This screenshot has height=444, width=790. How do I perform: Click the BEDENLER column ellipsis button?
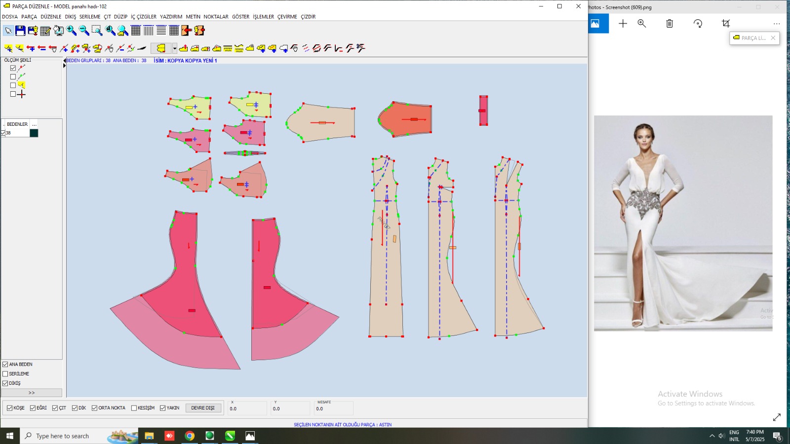point(34,124)
